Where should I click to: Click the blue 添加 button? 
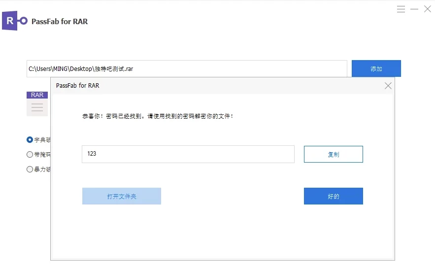376,68
